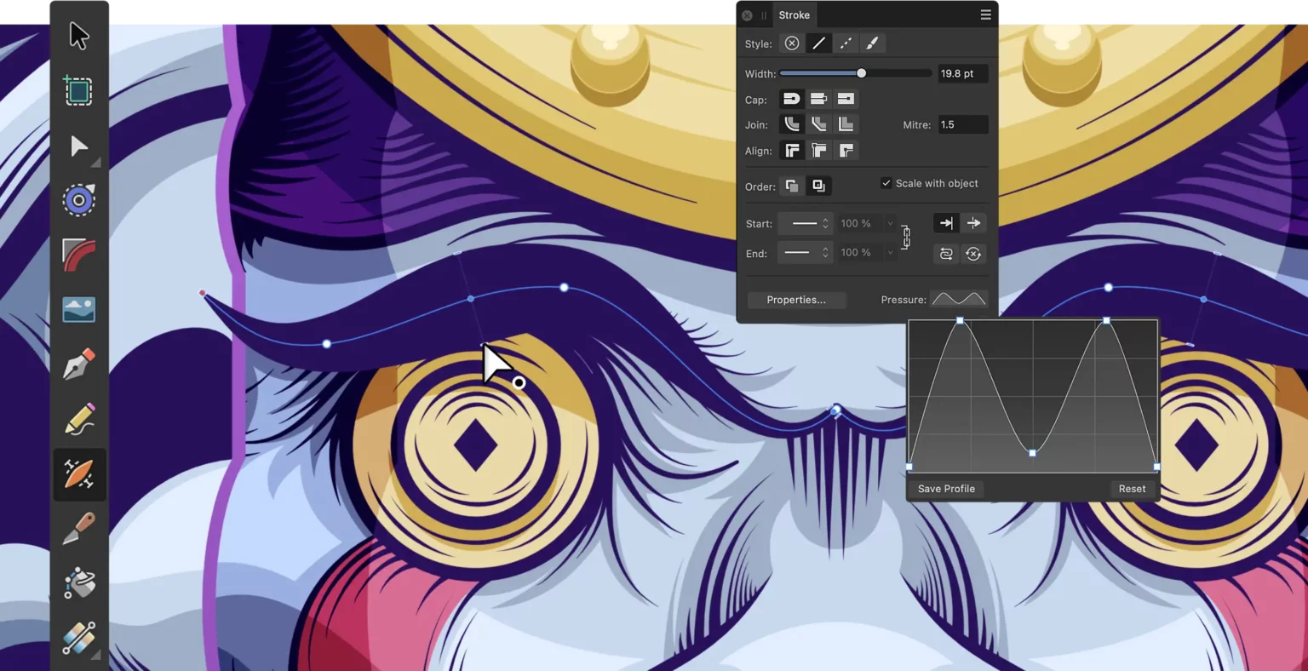1308x671 pixels.
Task: Select the Artboard tool
Action: pos(78,91)
